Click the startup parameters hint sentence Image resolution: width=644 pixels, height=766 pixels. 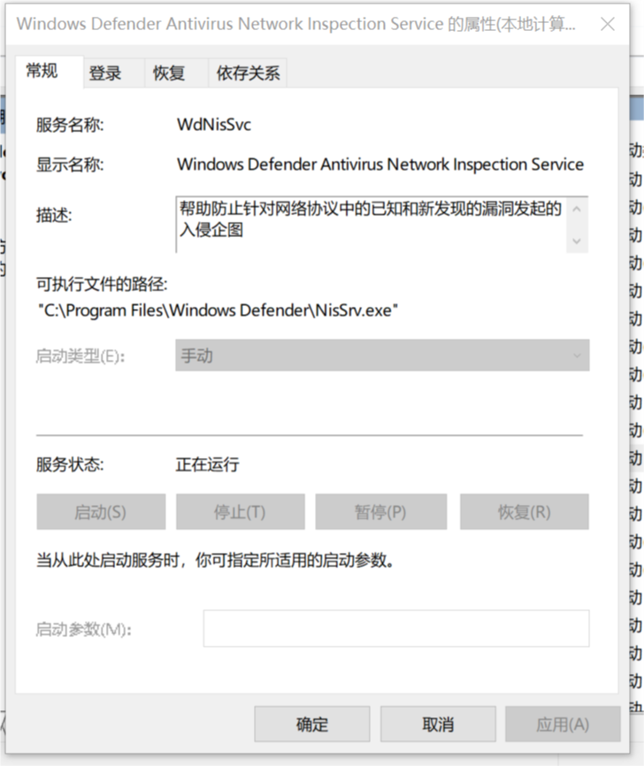[216, 560]
